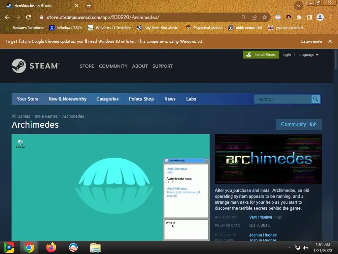Click the game screenshot preview
Screen dimensions: 338x254
[111, 188]
